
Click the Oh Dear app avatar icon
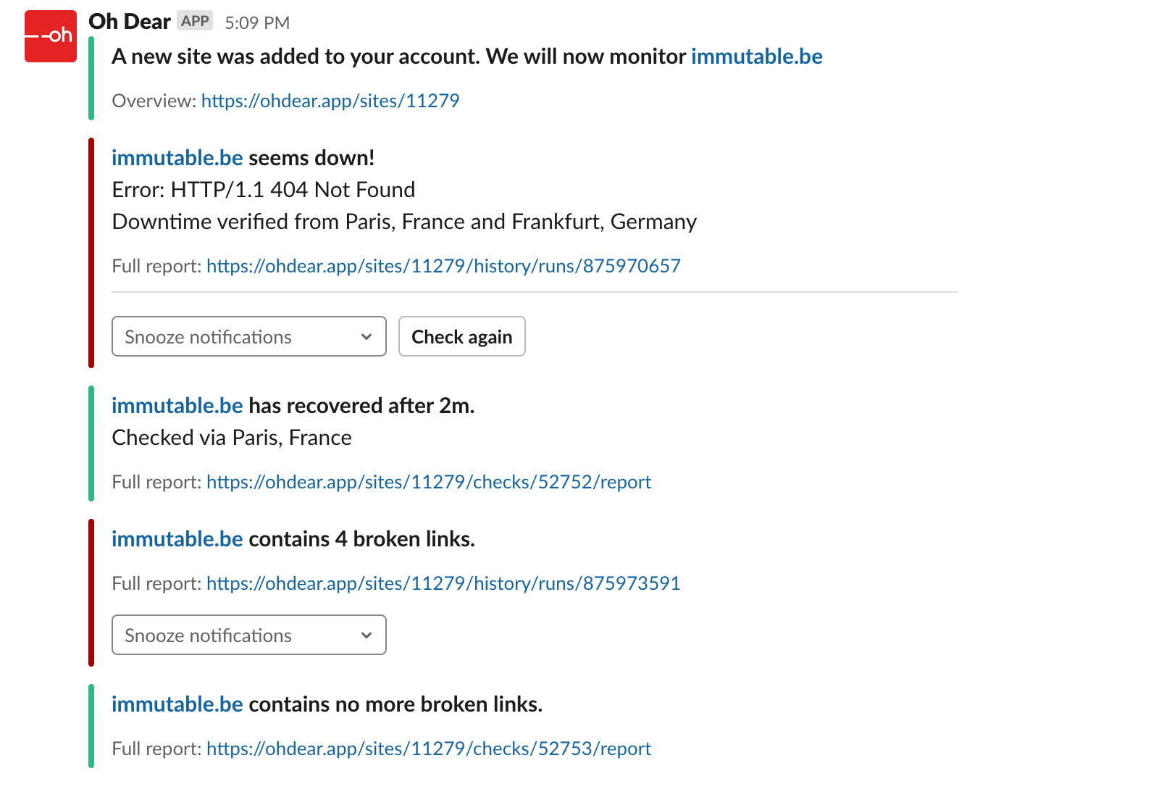pos(51,36)
